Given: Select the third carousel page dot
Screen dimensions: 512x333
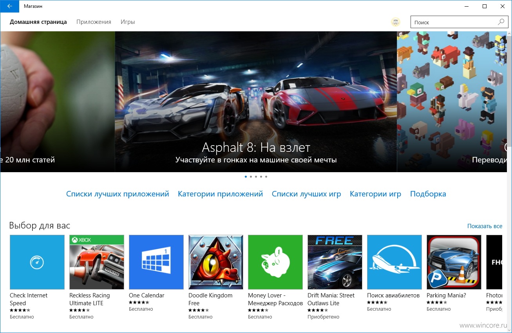Looking at the screenshot, I should coord(256,176).
